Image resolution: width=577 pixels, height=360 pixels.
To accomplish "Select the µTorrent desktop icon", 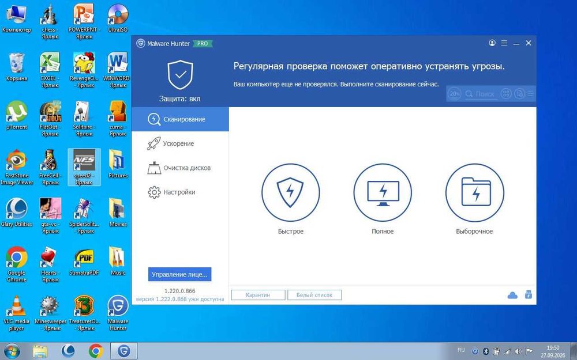I will pos(17,115).
